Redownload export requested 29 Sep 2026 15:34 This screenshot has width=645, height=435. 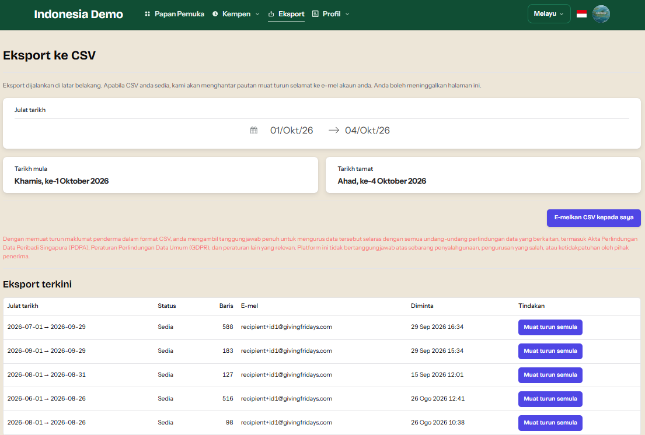(550, 351)
